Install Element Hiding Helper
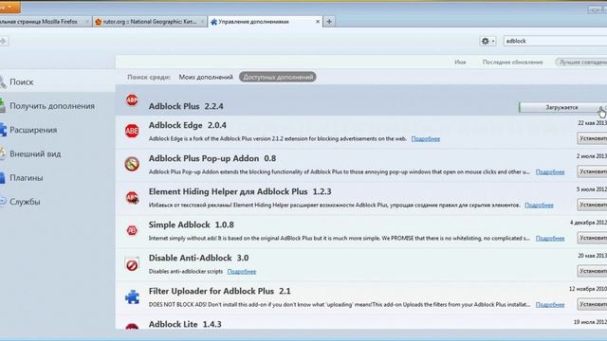The width and height of the screenshot is (607, 341). click(x=592, y=205)
